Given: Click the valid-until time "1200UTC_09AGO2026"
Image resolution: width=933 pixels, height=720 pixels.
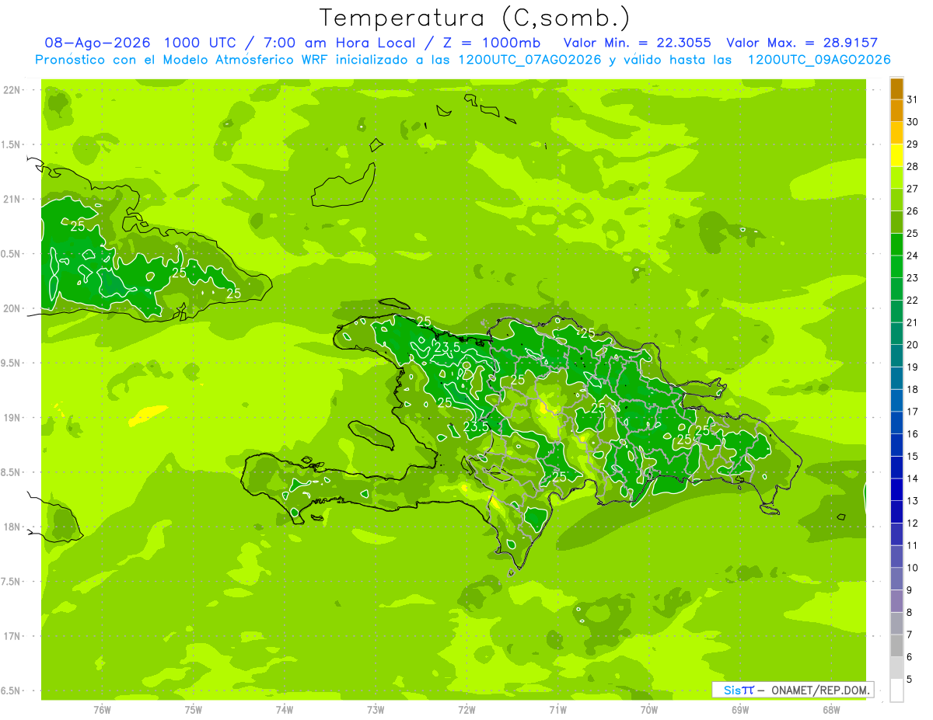Looking at the screenshot, I should tap(819, 60).
